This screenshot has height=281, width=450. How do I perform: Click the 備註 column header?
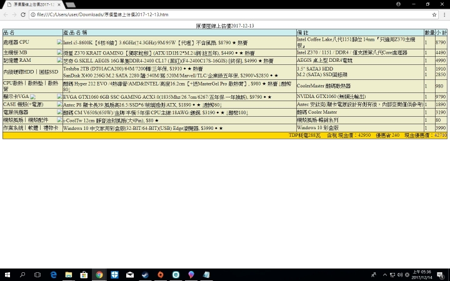coord(360,32)
